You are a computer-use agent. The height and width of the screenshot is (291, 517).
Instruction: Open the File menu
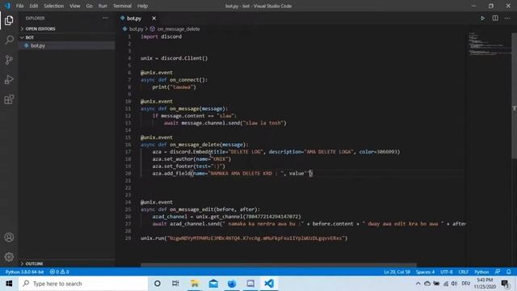coord(19,6)
